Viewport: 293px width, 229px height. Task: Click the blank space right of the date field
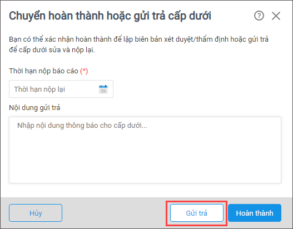click(x=197, y=89)
